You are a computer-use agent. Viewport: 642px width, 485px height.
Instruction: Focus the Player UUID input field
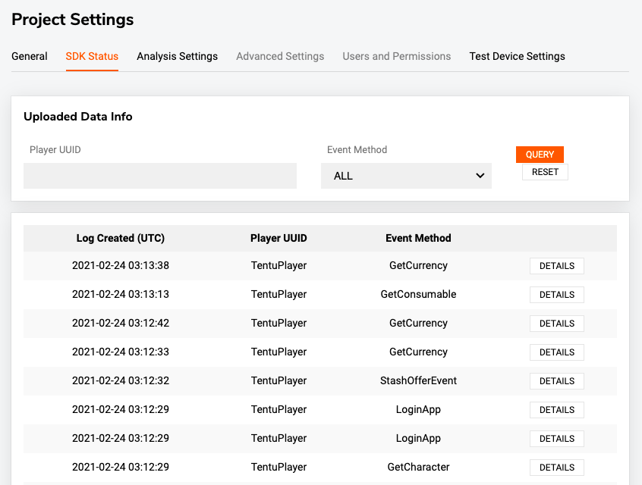(x=160, y=176)
